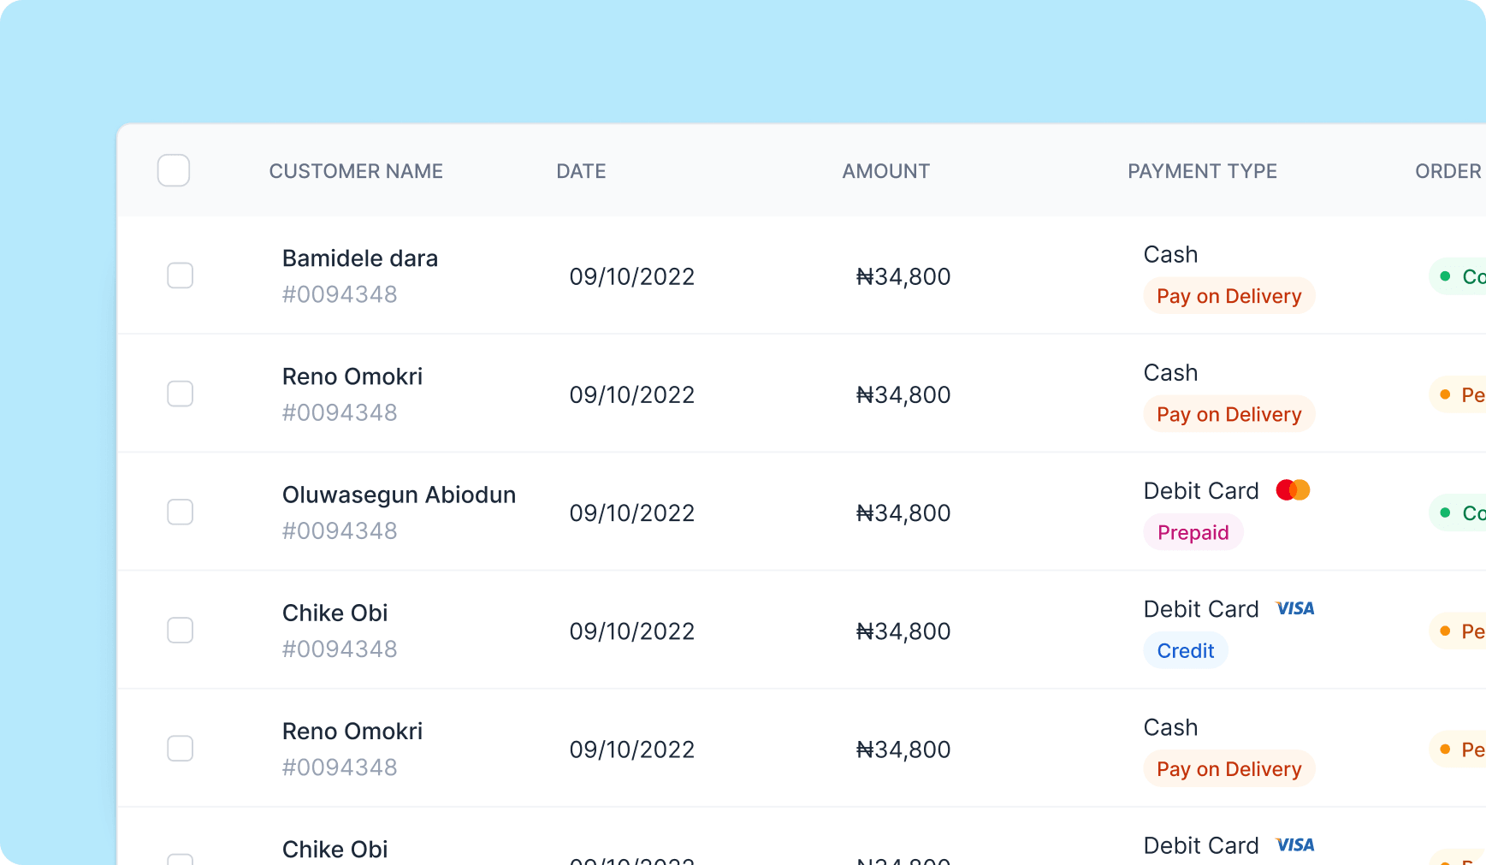Image resolution: width=1486 pixels, height=865 pixels.
Task: Check the Oluwasegun Abiodun row checkbox
Action: coord(180,512)
